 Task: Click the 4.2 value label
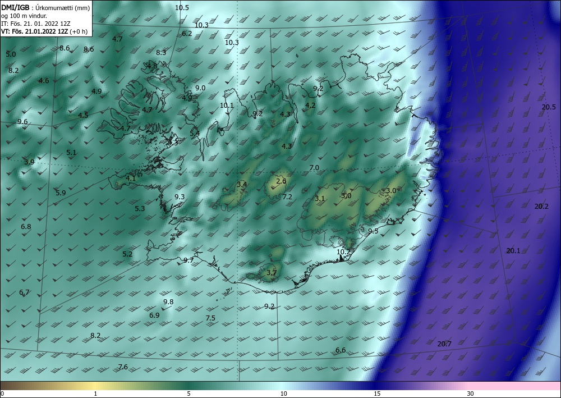tap(311, 105)
